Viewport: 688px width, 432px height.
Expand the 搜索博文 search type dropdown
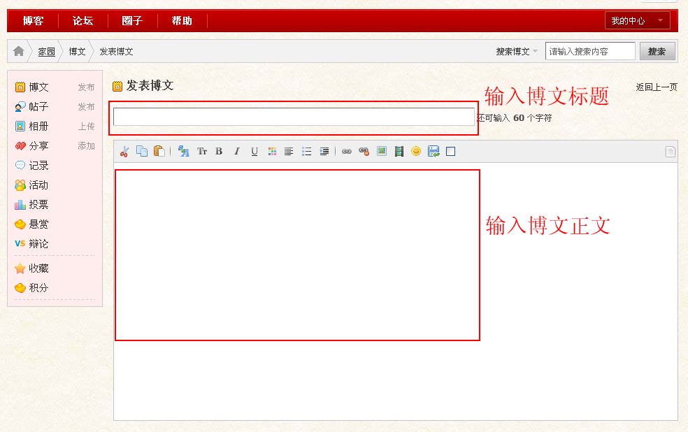pyautogui.click(x=517, y=52)
